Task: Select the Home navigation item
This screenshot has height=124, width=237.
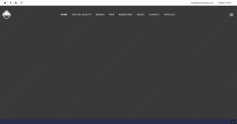Action: click(x=64, y=15)
